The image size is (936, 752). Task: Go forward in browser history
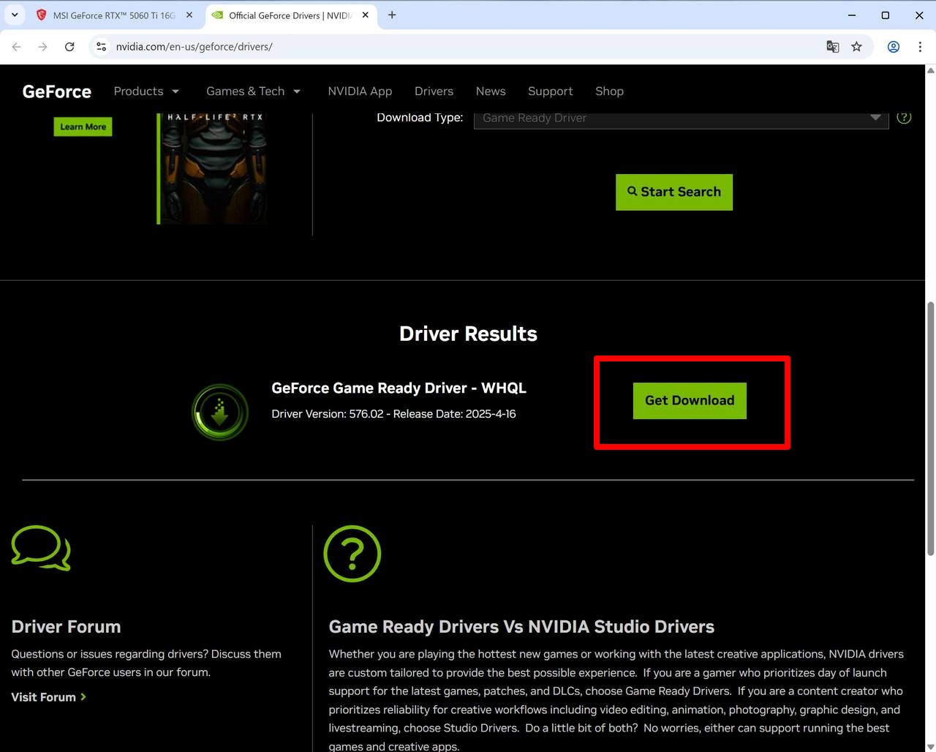(x=43, y=47)
